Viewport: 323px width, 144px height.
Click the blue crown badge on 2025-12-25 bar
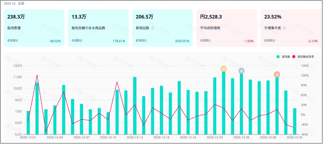[241, 71]
